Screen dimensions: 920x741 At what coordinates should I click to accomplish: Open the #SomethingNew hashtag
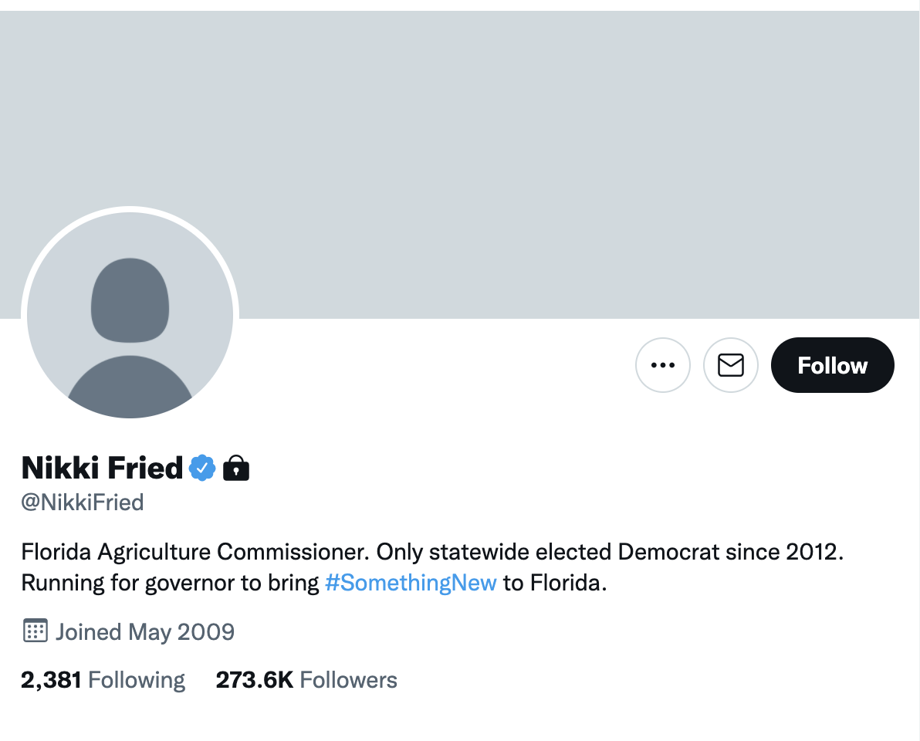(x=411, y=583)
